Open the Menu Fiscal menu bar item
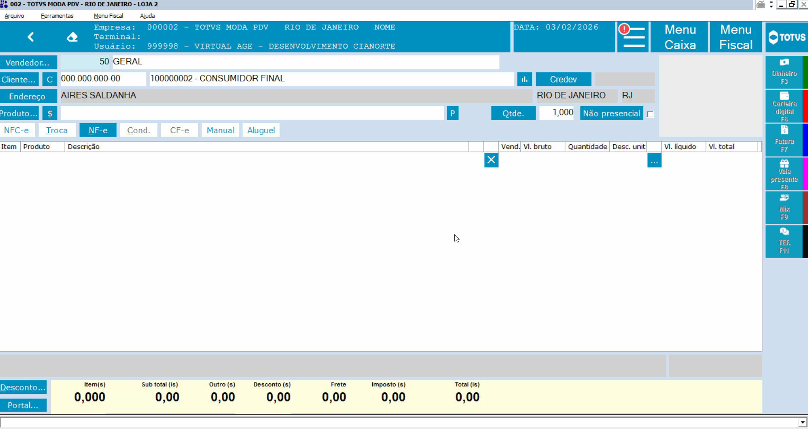Viewport: 808px width, 429px height. click(108, 16)
